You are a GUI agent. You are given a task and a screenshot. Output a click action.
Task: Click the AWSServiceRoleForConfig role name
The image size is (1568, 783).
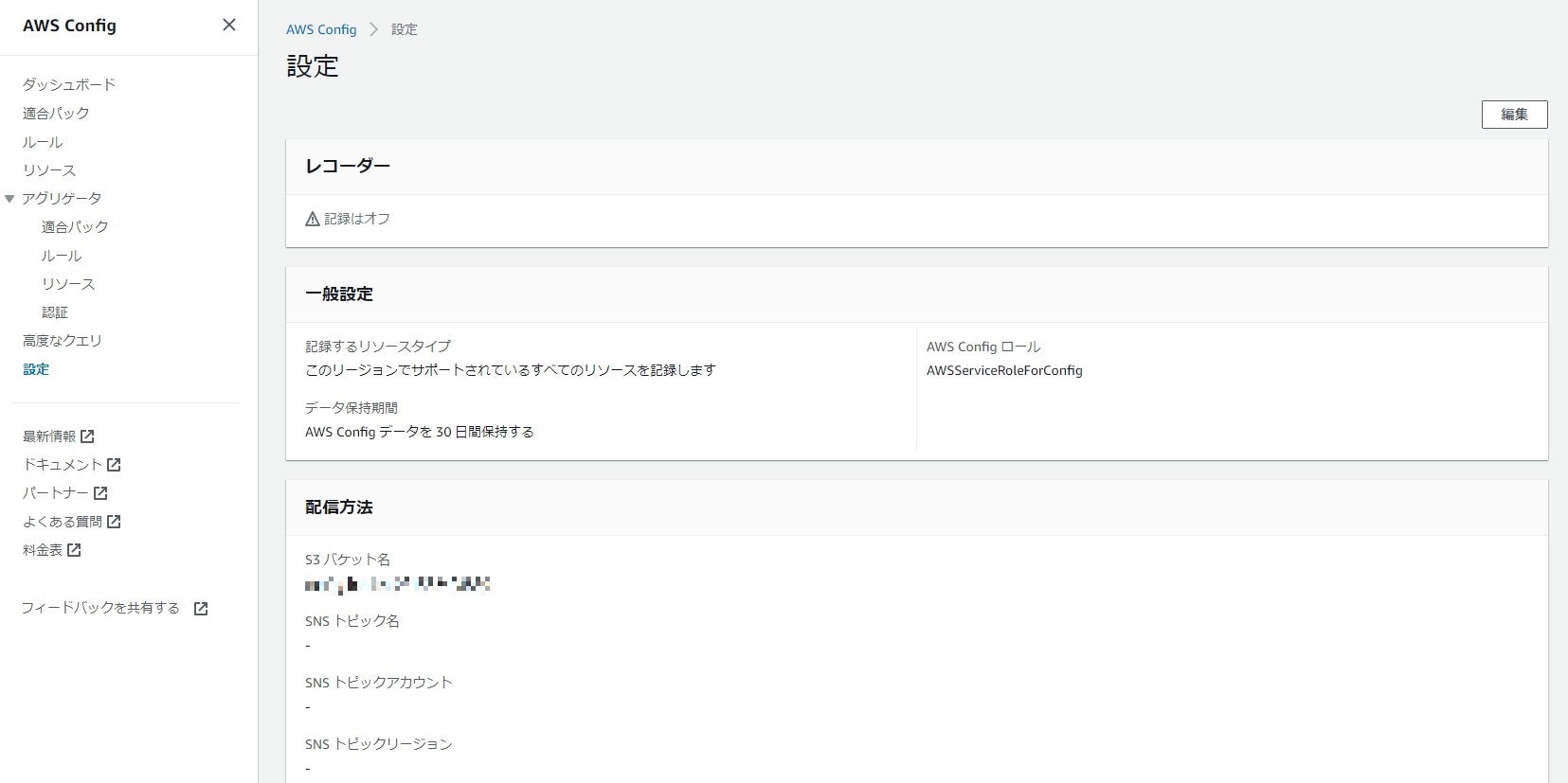click(x=1004, y=370)
